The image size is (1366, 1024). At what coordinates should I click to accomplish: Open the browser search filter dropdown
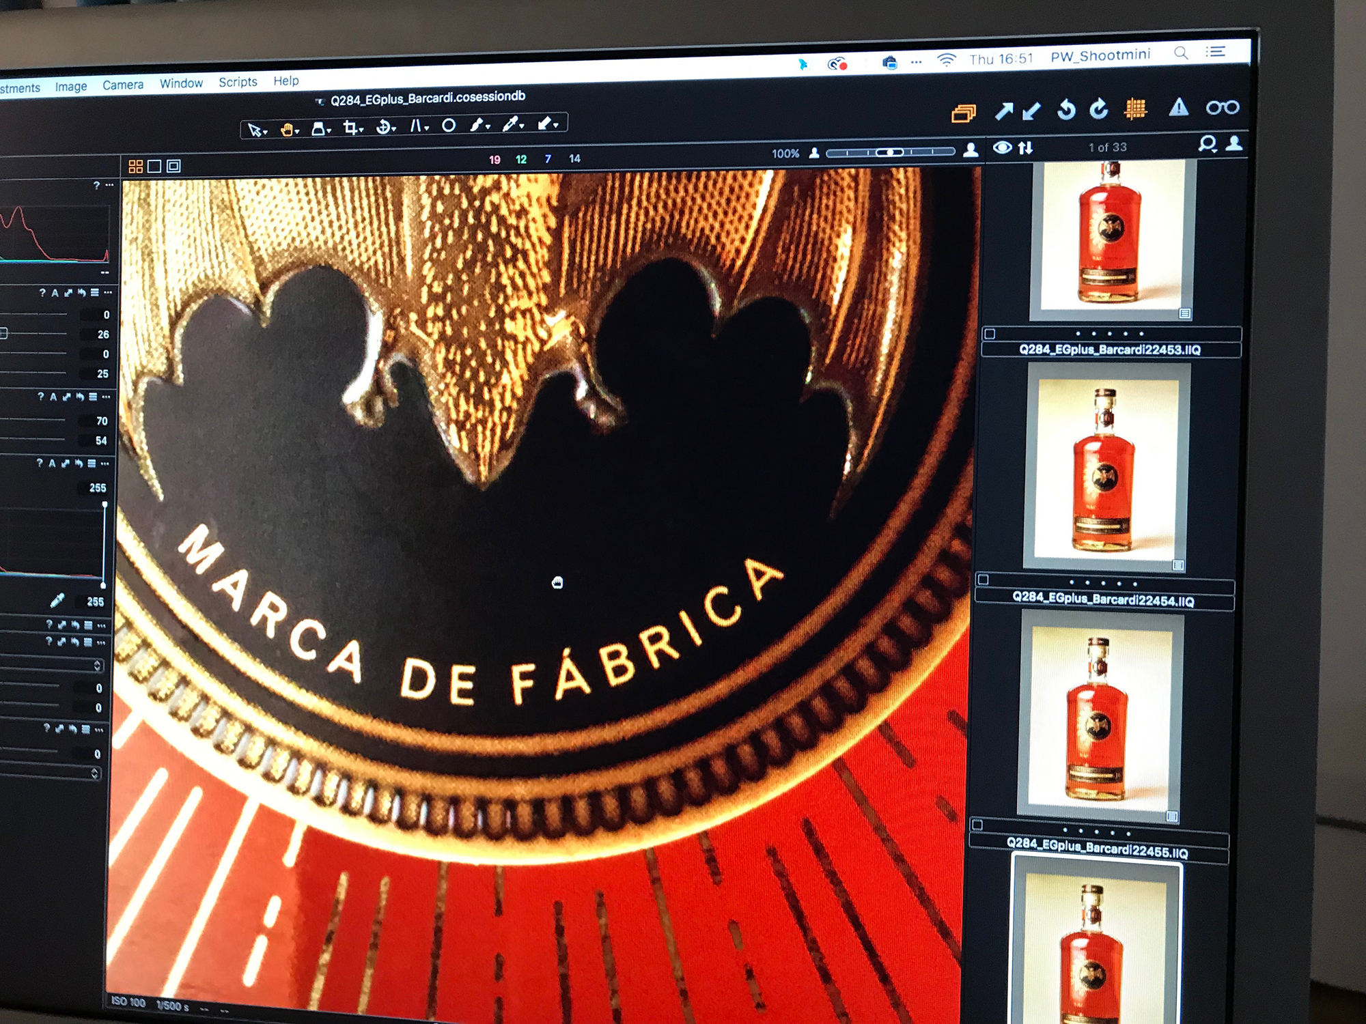coord(1208,144)
